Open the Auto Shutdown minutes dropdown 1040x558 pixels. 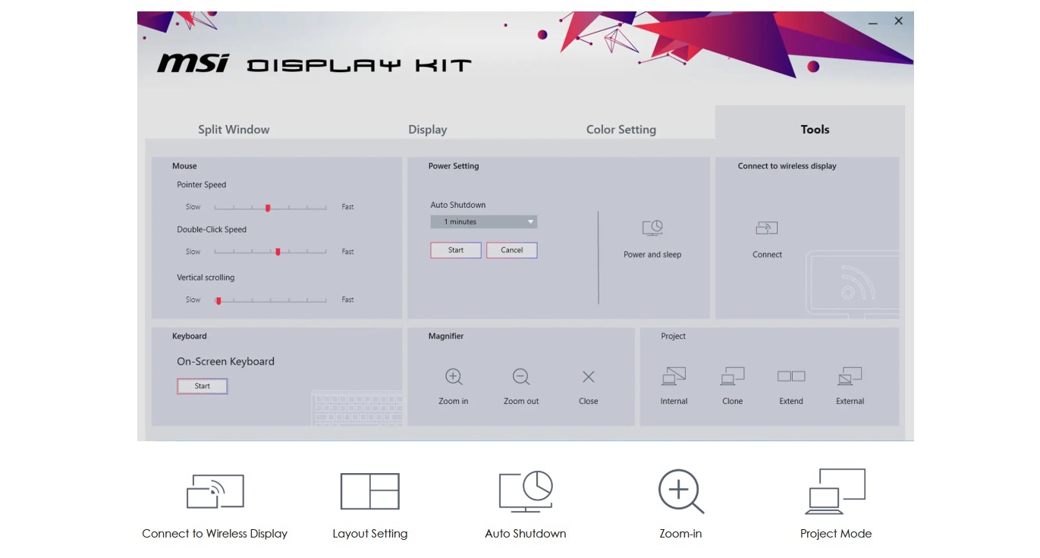pyautogui.click(x=484, y=222)
